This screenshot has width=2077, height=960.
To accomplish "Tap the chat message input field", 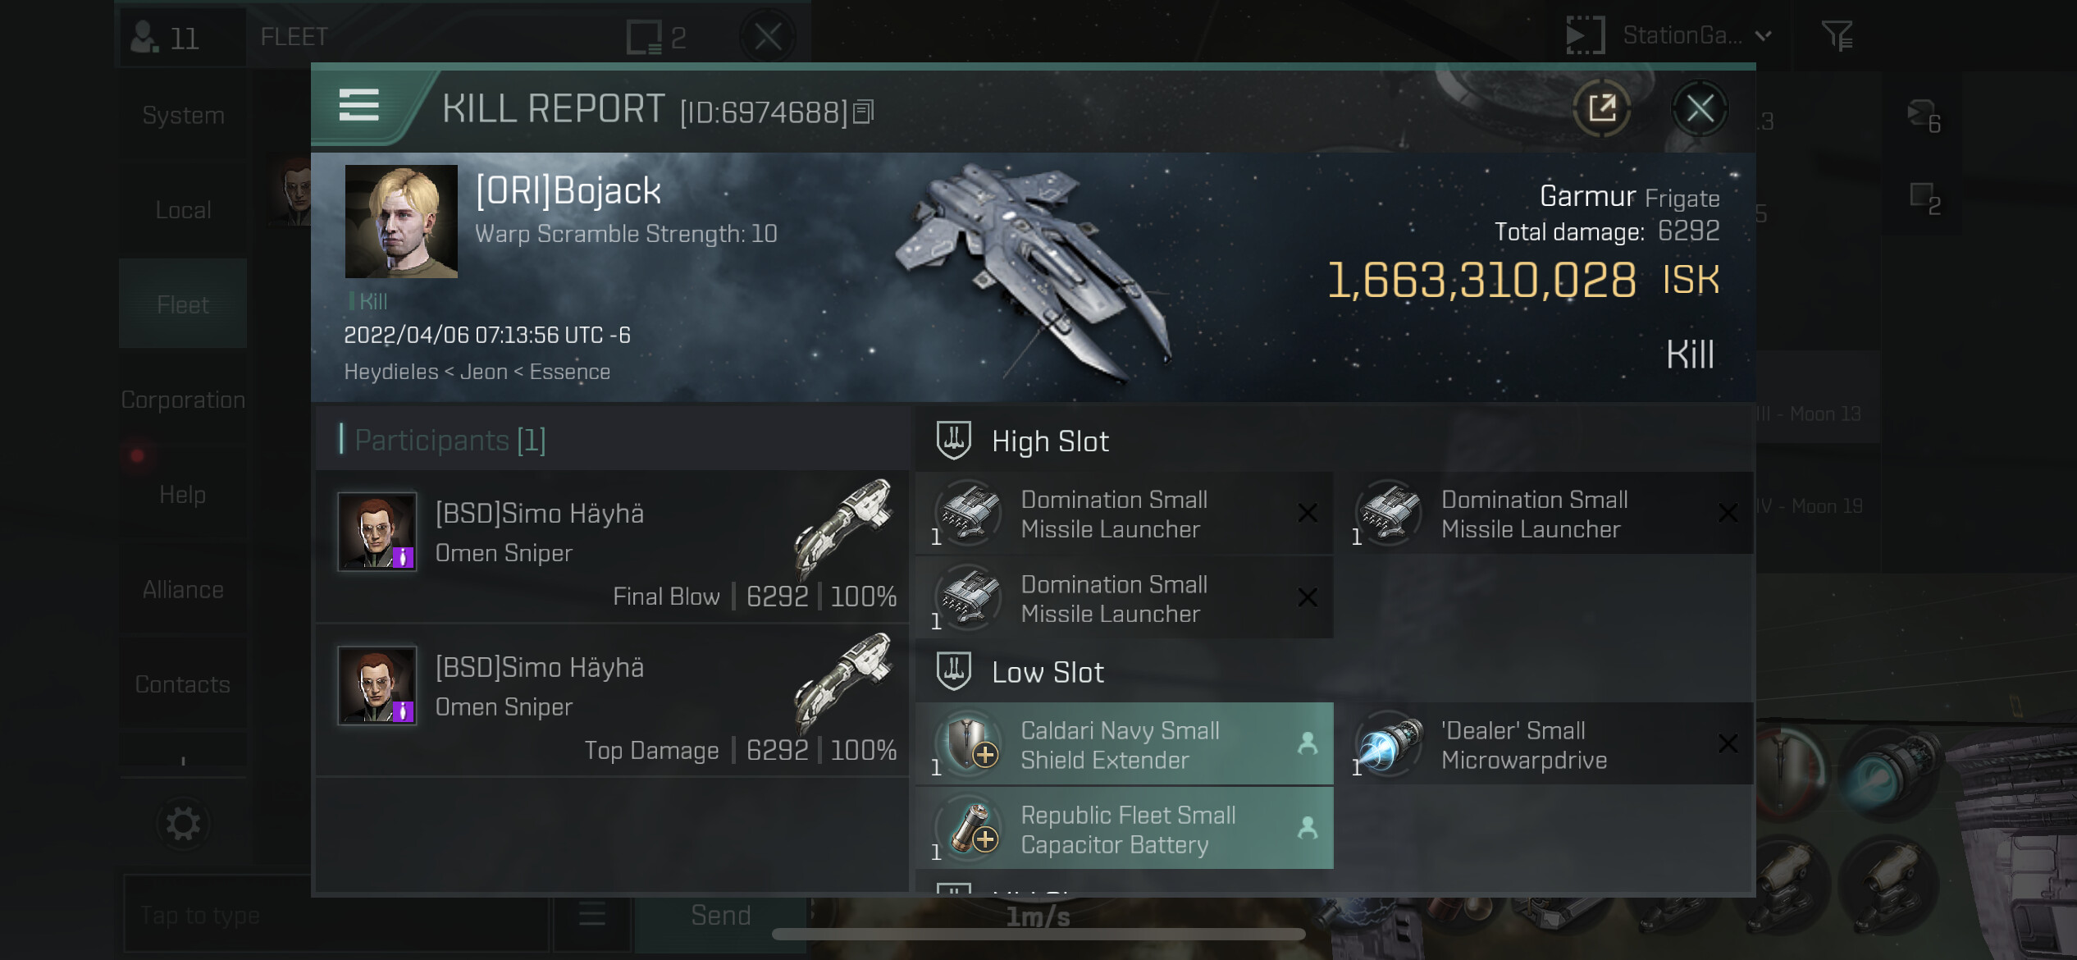I will click(335, 914).
